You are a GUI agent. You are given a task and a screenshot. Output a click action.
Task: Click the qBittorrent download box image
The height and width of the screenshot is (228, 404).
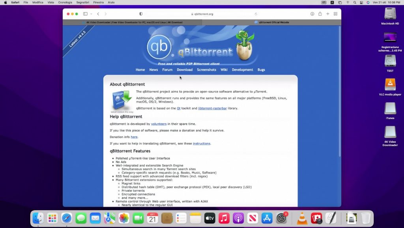point(122,101)
